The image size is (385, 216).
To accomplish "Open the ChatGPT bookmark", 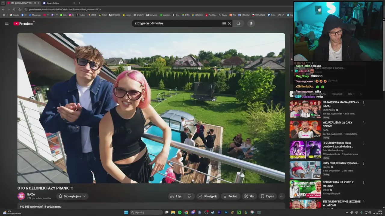I will point(139,15).
